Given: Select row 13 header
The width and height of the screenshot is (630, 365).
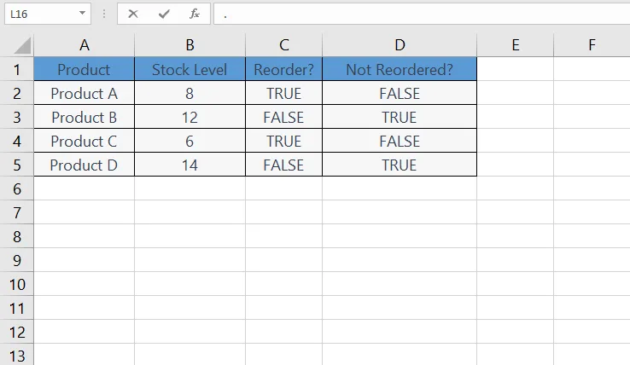Looking at the screenshot, I should [x=17, y=355].
